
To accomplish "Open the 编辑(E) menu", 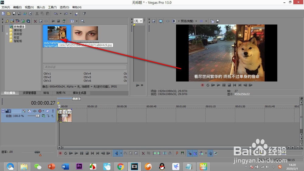I will tap(17, 7).
